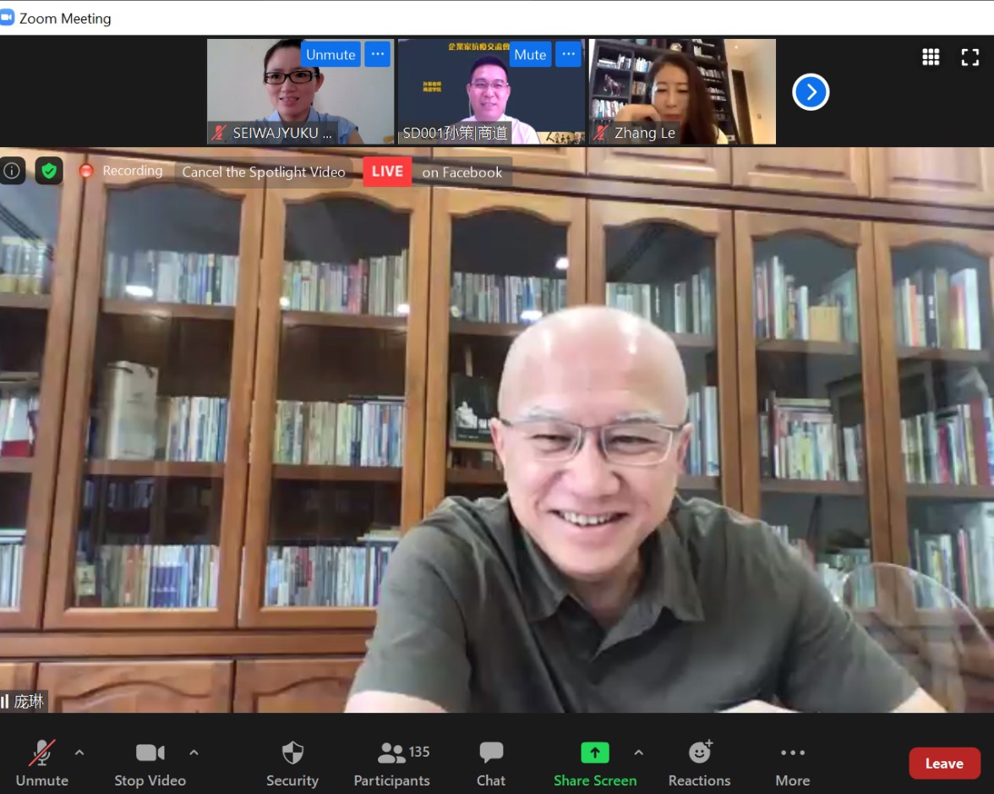This screenshot has height=794, width=994.
Task: Click the green encryption shield icon
Action: (x=49, y=171)
